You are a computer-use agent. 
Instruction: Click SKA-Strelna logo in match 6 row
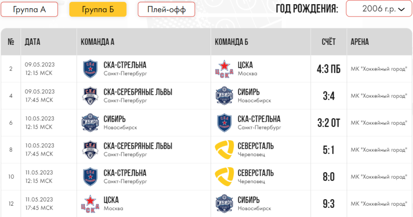224,123
